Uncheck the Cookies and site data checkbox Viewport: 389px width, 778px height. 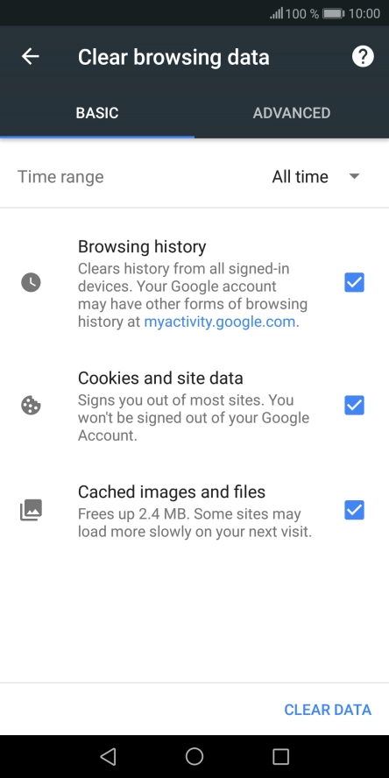354,406
